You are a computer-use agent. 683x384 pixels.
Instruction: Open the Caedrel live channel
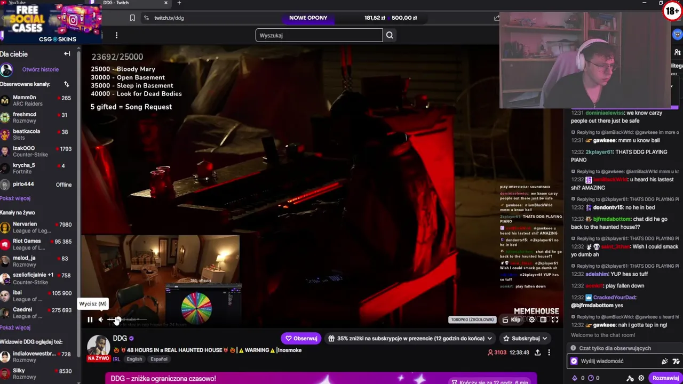tap(37, 313)
